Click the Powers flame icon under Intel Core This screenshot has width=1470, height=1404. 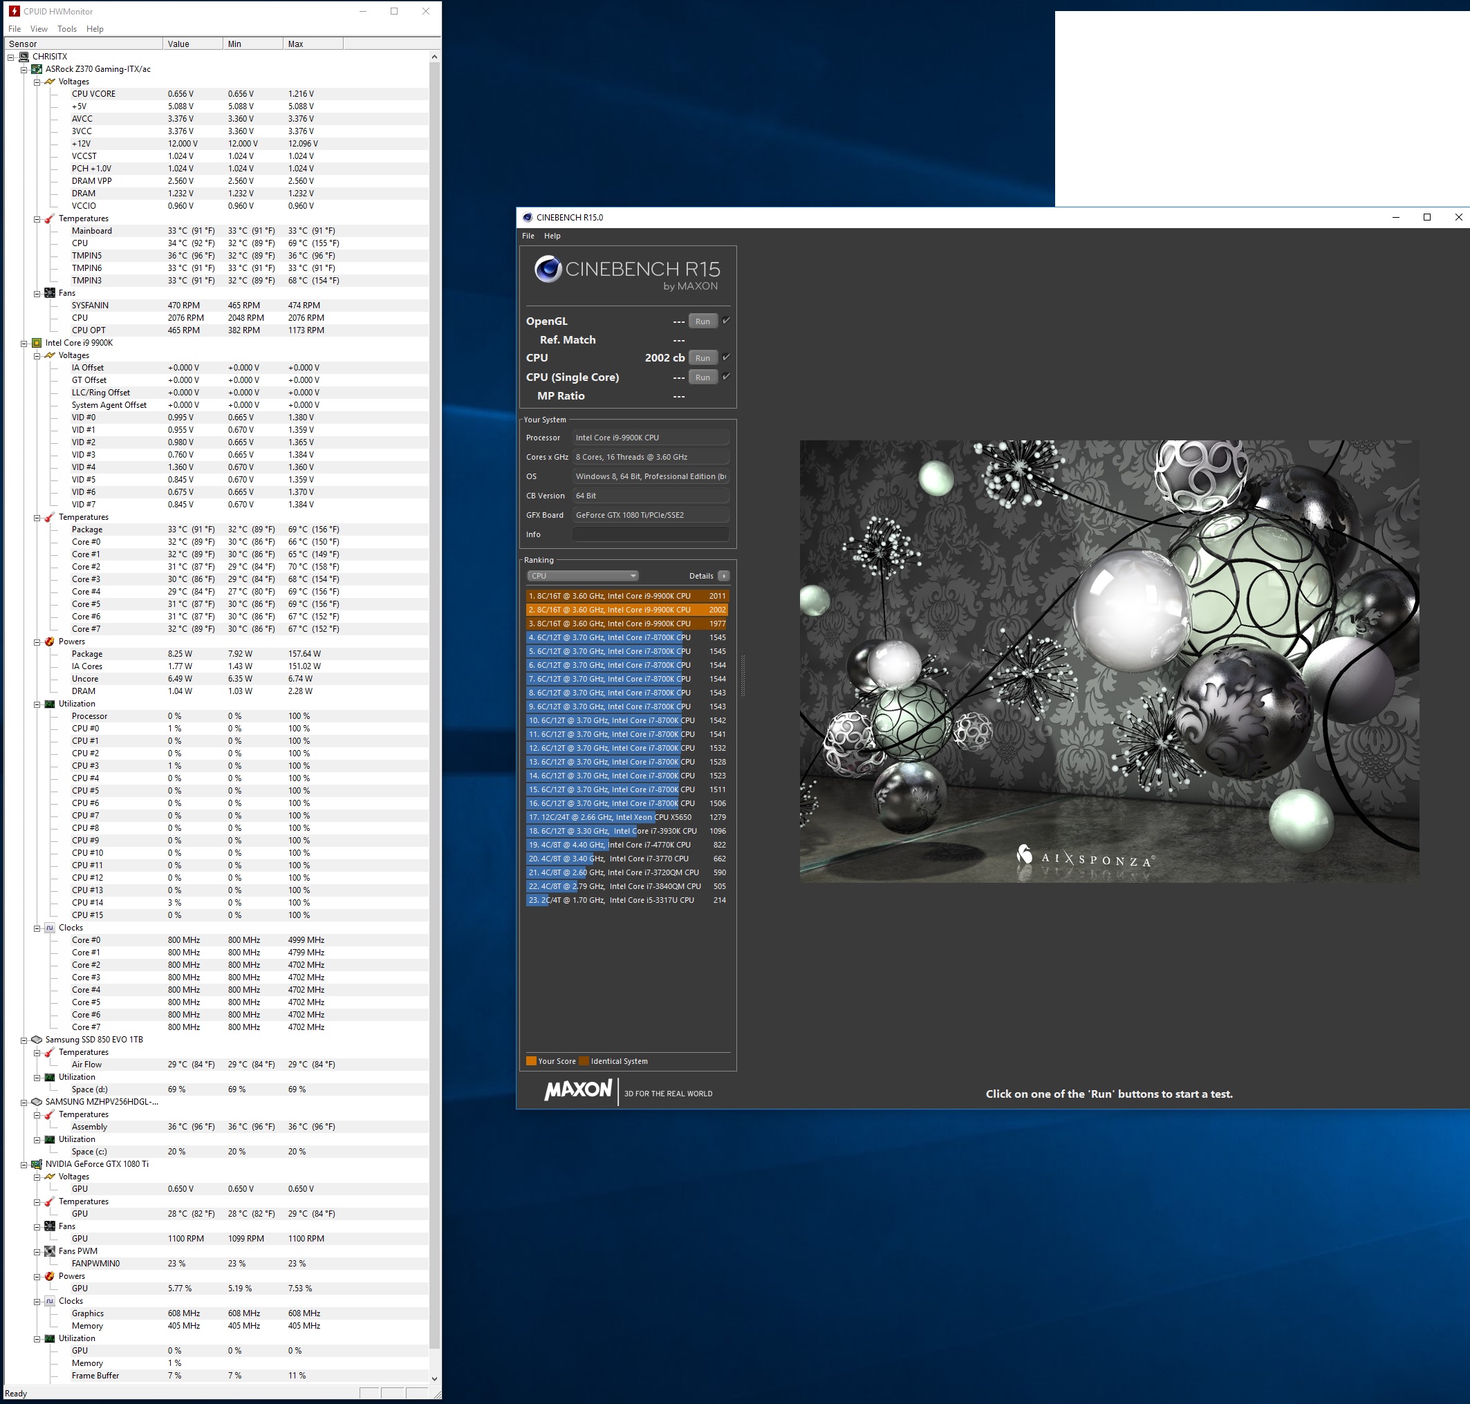pos(49,642)
